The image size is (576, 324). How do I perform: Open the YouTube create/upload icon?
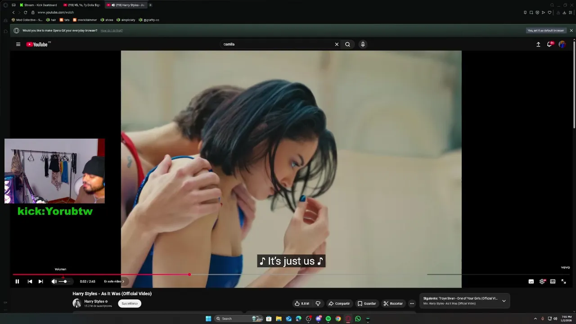pos(538,44)
